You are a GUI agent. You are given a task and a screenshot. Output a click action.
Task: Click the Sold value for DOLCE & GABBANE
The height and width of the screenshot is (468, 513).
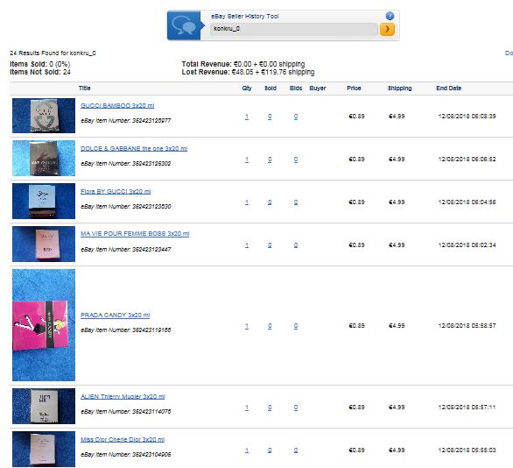click(270, 160)
